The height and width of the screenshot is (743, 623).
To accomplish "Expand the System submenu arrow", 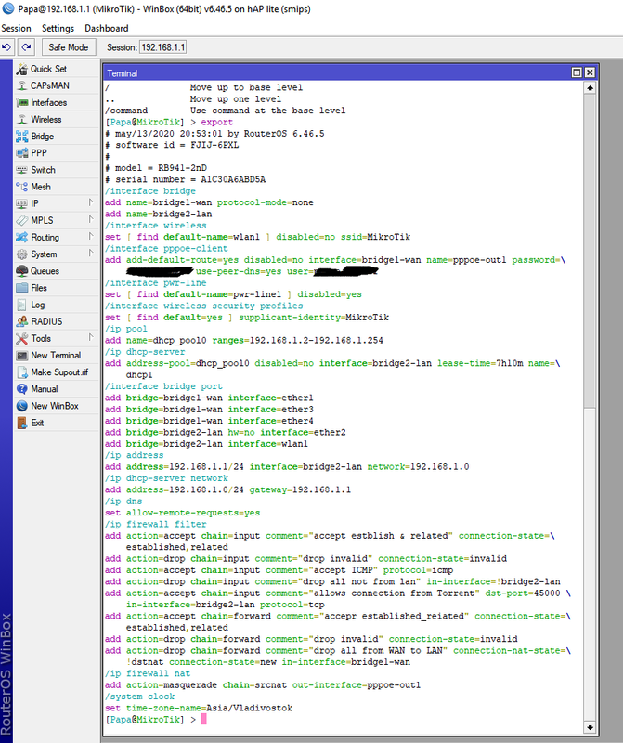I will [x=91, y=254].
